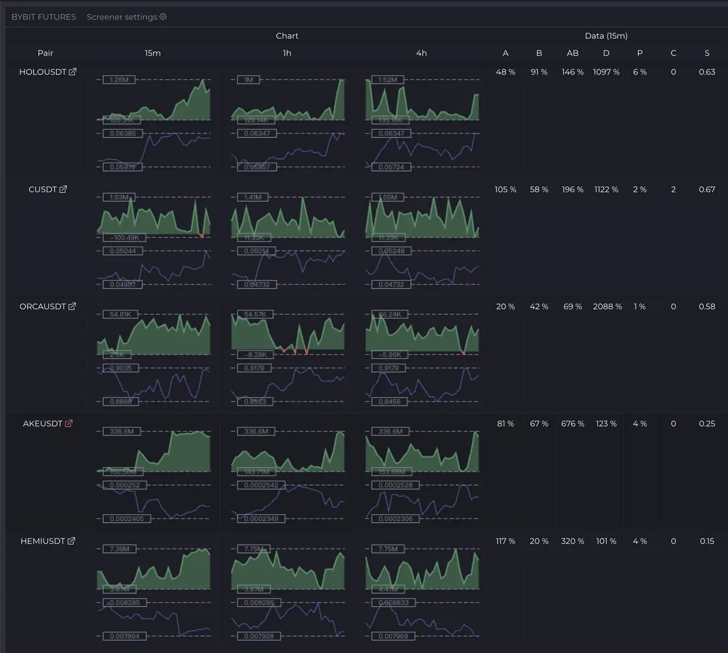Viewport: 728px width, 653px height.
Task: Open external link icon next to ORCAUSDT
Action: pyautogui.click(x=72, y=307)
